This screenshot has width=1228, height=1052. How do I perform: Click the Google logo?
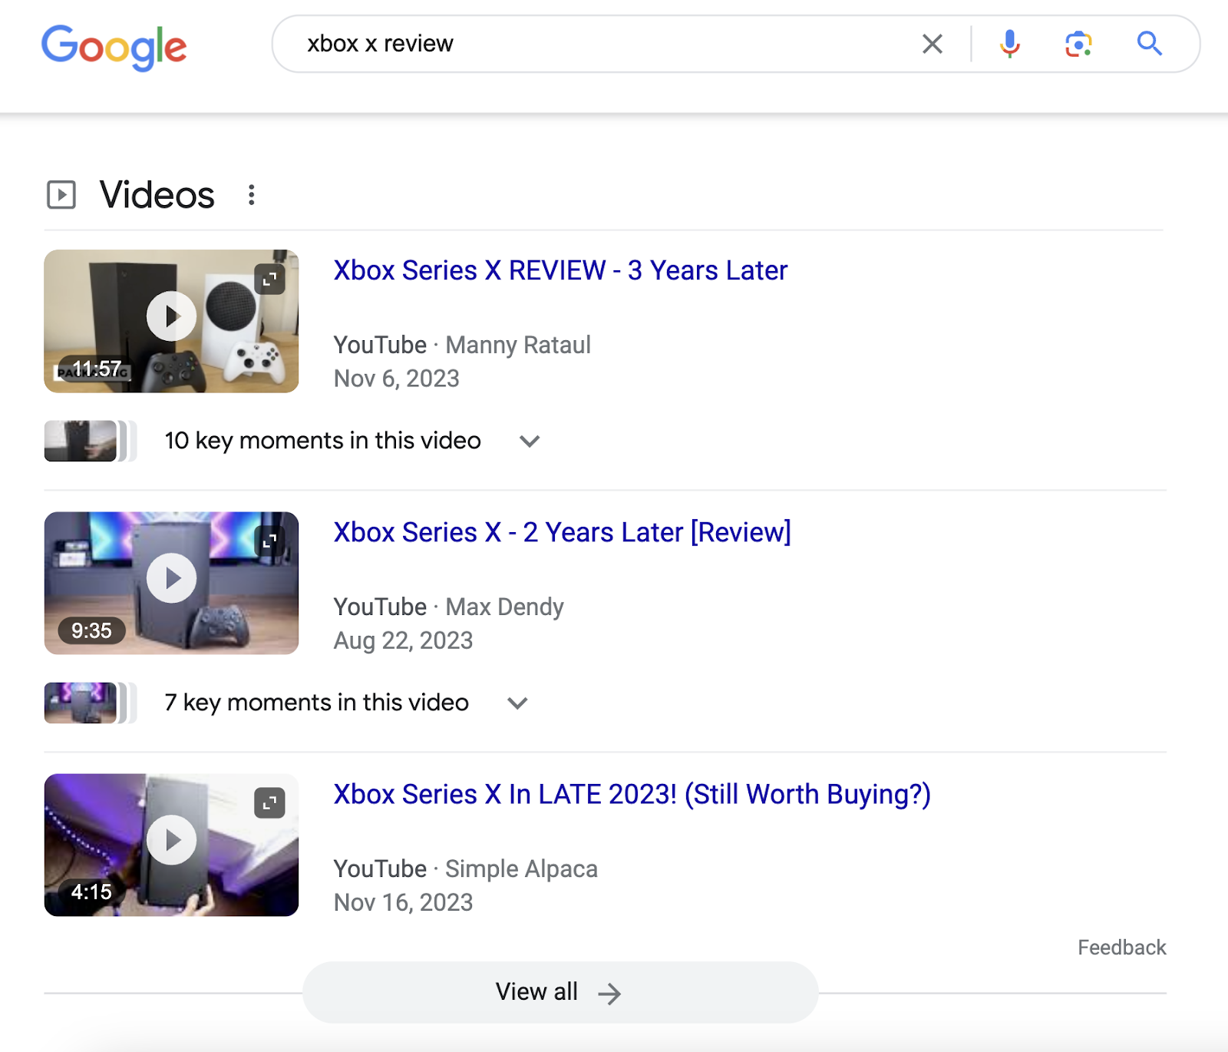[114, 46]
